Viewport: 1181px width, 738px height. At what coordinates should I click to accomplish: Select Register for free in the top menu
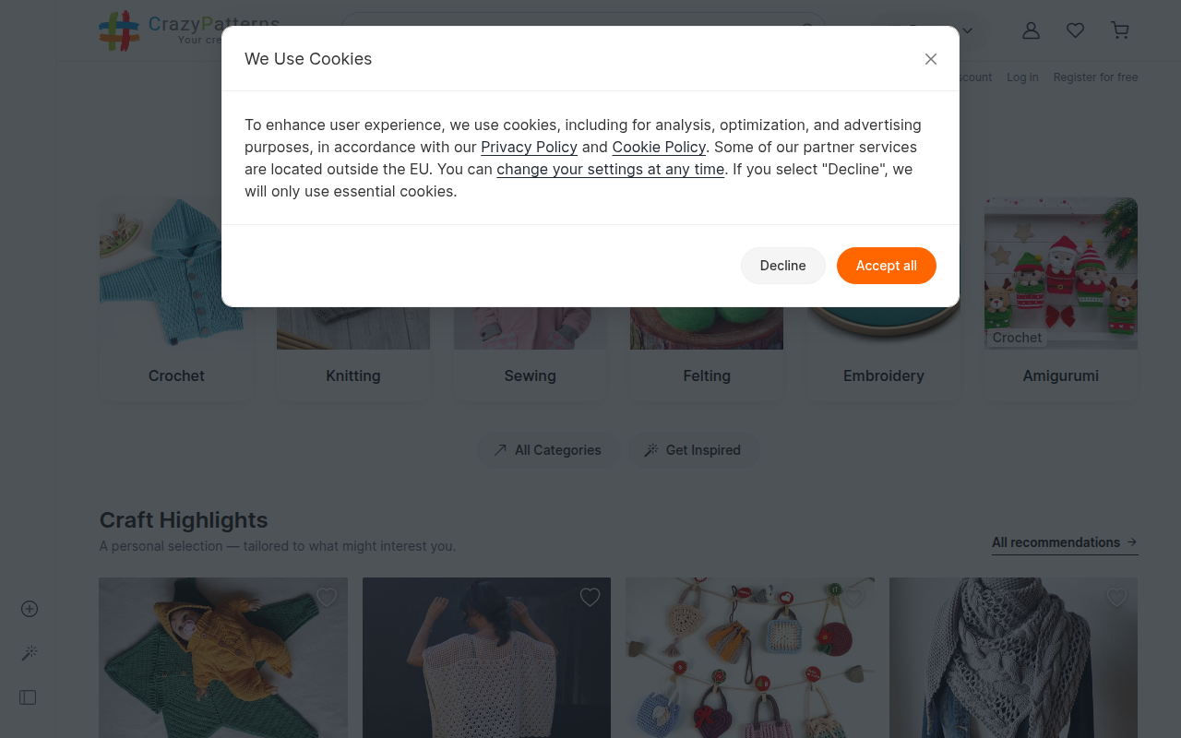(x=1095, y=77)
